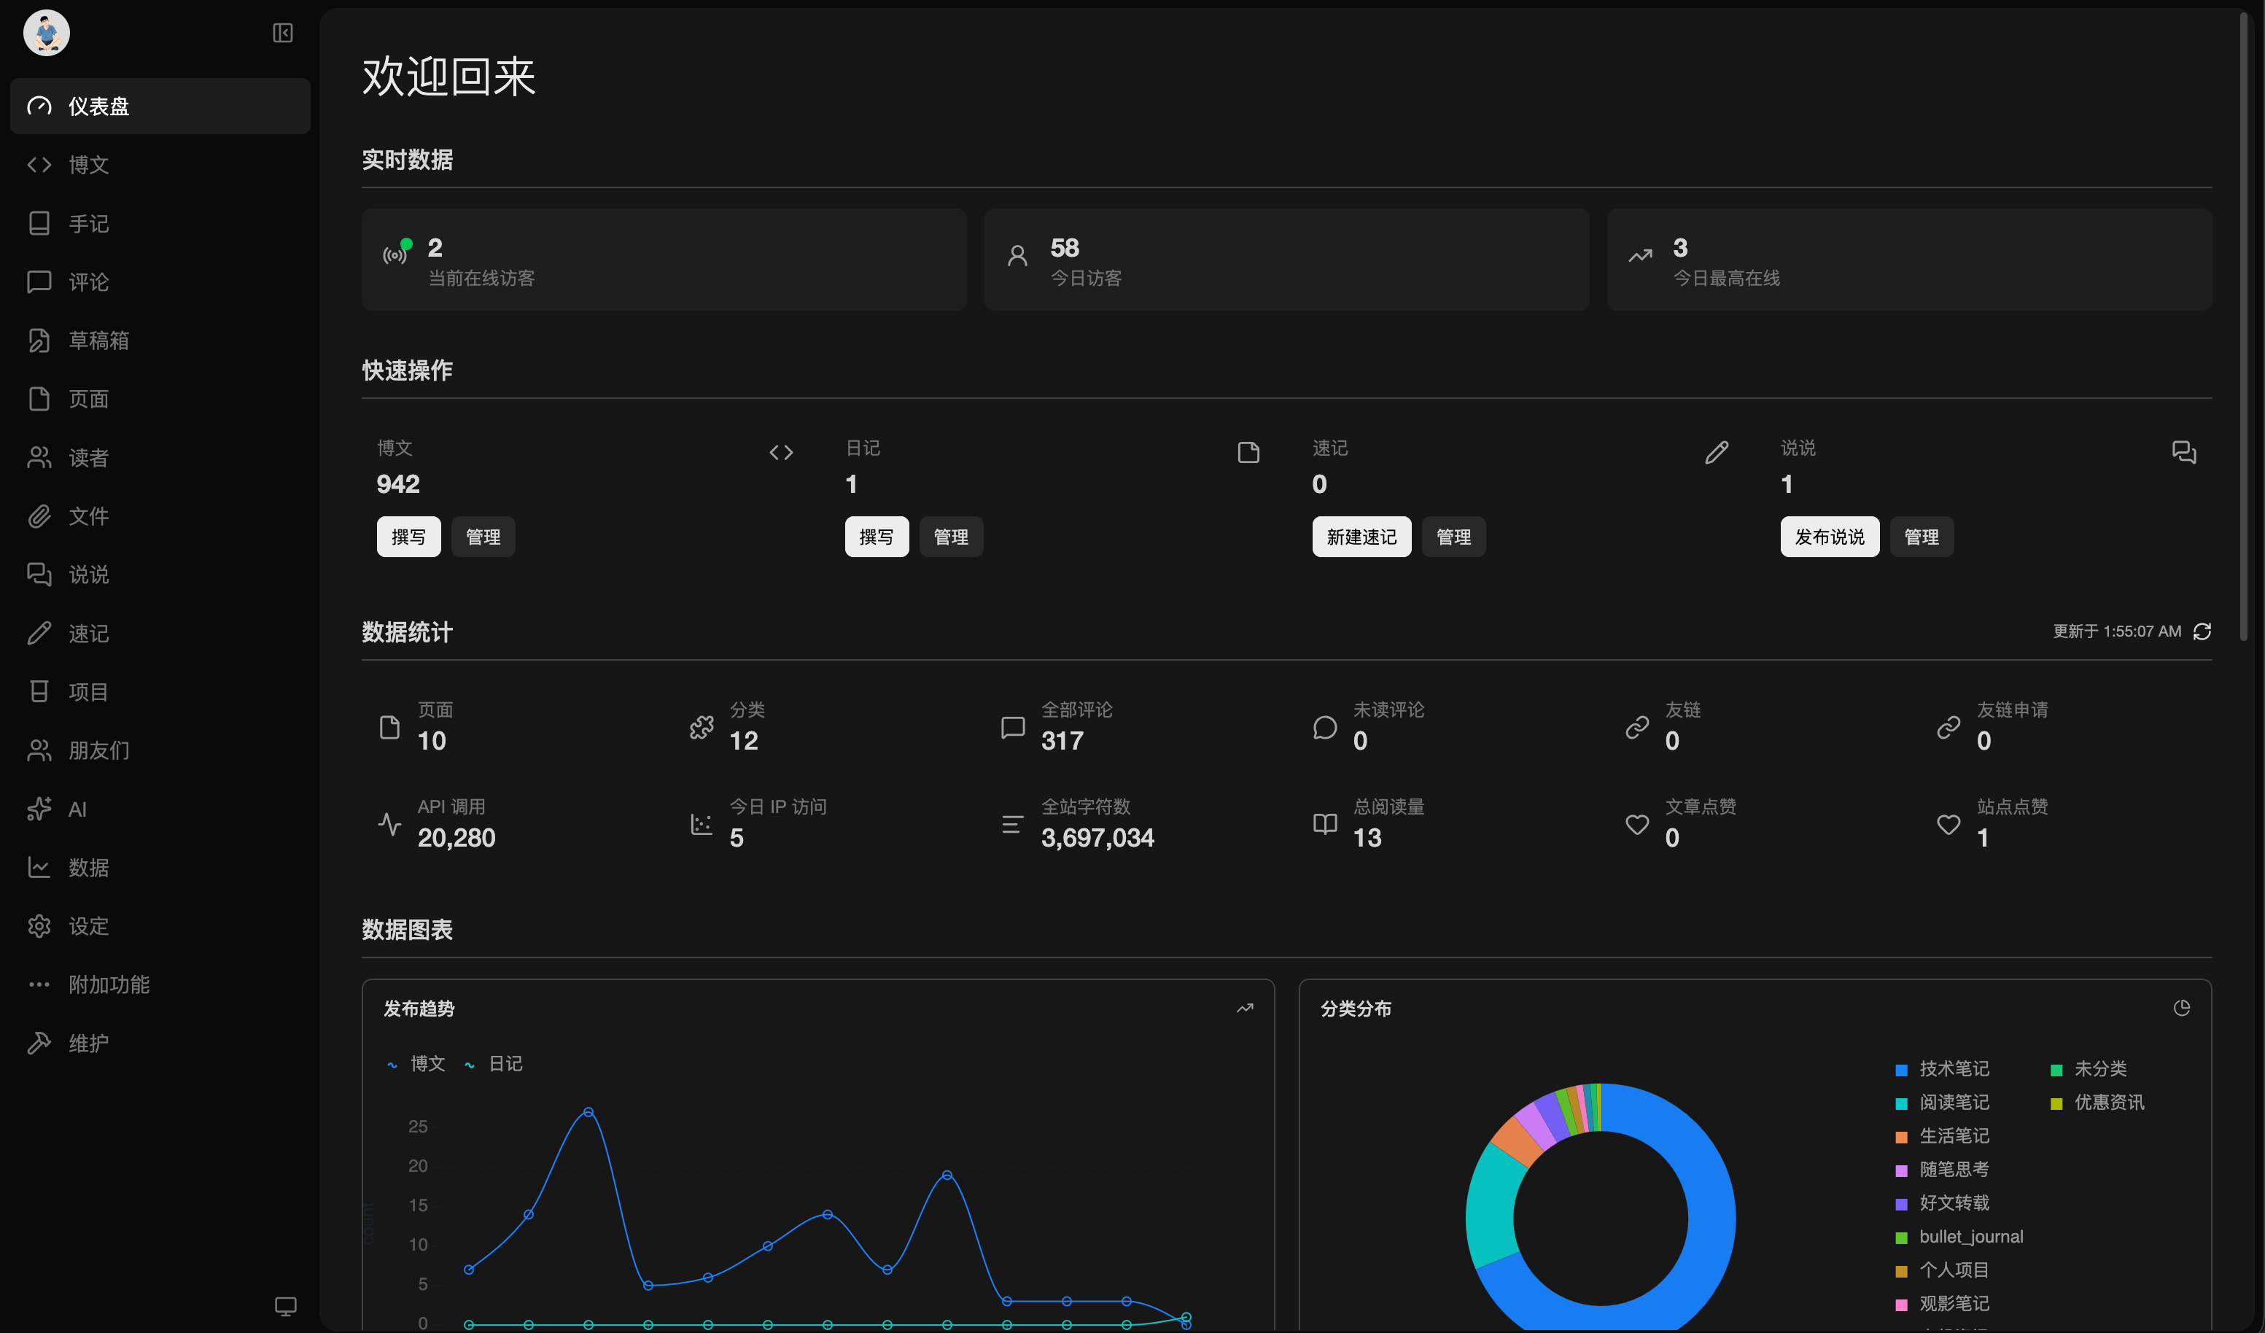
Task: Click the monitor theme icon at sidebar bottom
Action: [285, 1306]
